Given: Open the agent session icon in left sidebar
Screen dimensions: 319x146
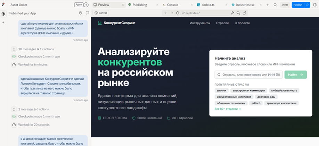Looking at the screenshot, I should [3, 14].
